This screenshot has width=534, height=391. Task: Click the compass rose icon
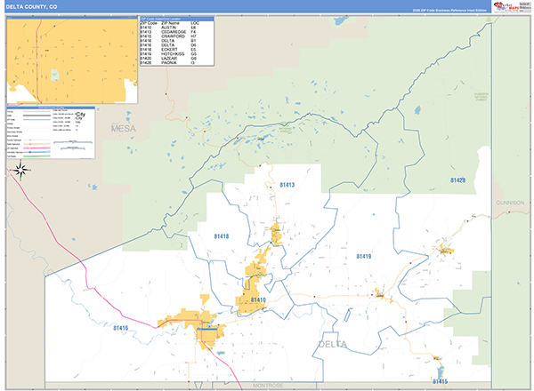tap(21, 169)
